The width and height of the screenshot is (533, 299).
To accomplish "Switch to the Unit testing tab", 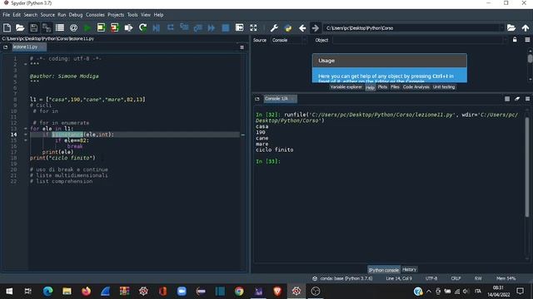I will pos(444,87).
